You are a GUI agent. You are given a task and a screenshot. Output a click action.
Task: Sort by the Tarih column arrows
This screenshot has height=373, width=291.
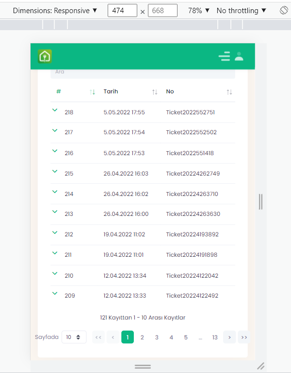click(x=155, y=92)
